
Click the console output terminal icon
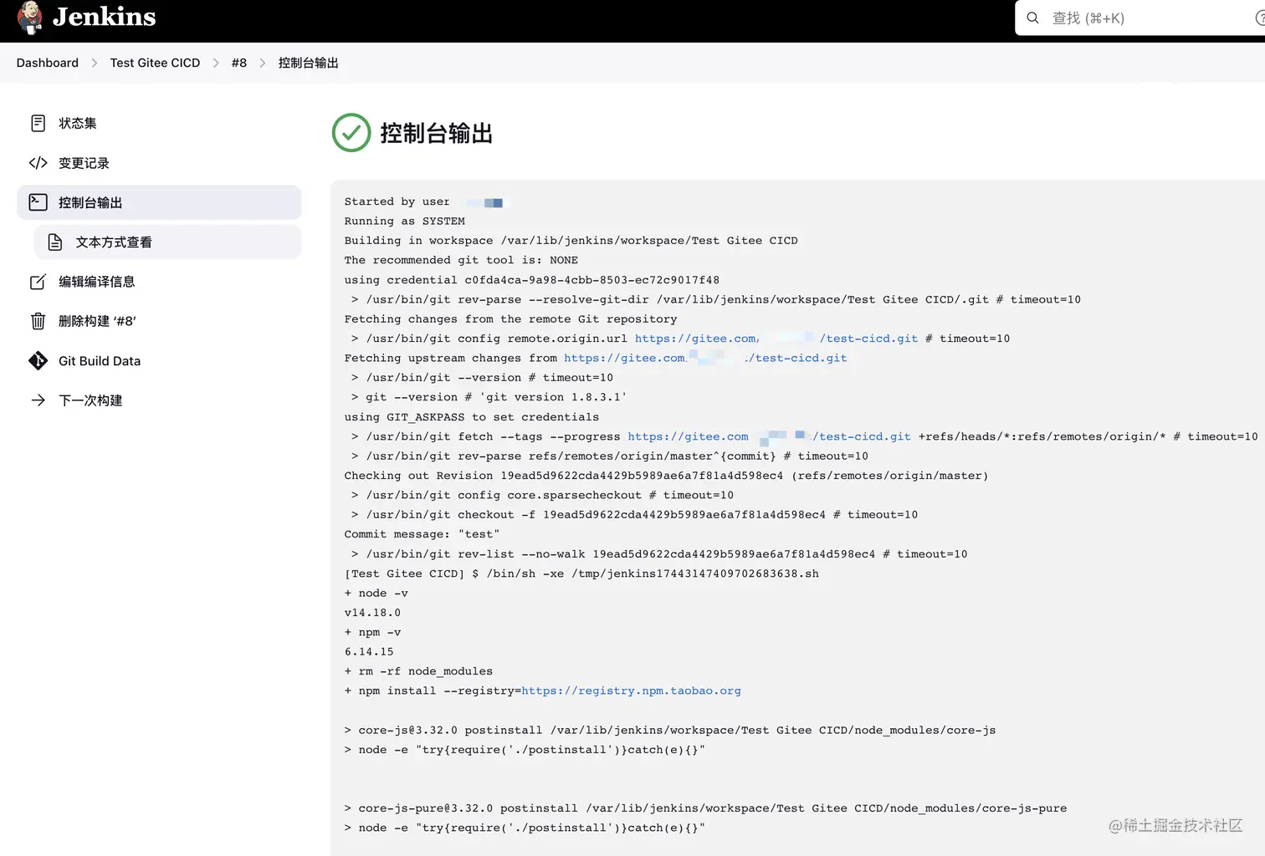38,202
